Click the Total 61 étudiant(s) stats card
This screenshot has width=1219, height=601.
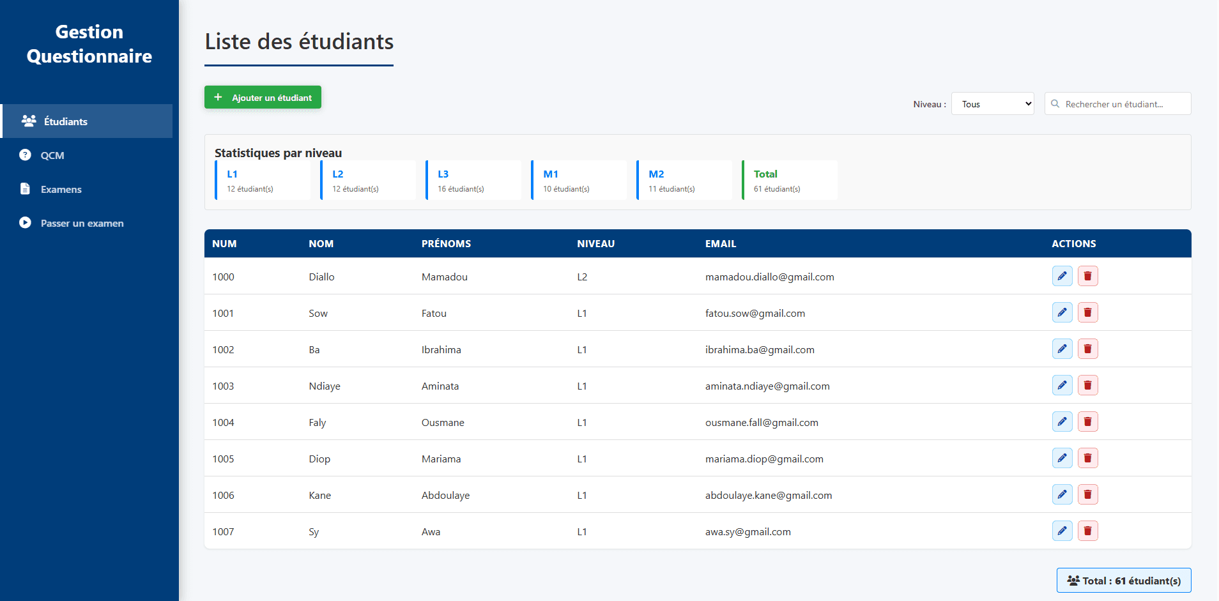[790, 180]
